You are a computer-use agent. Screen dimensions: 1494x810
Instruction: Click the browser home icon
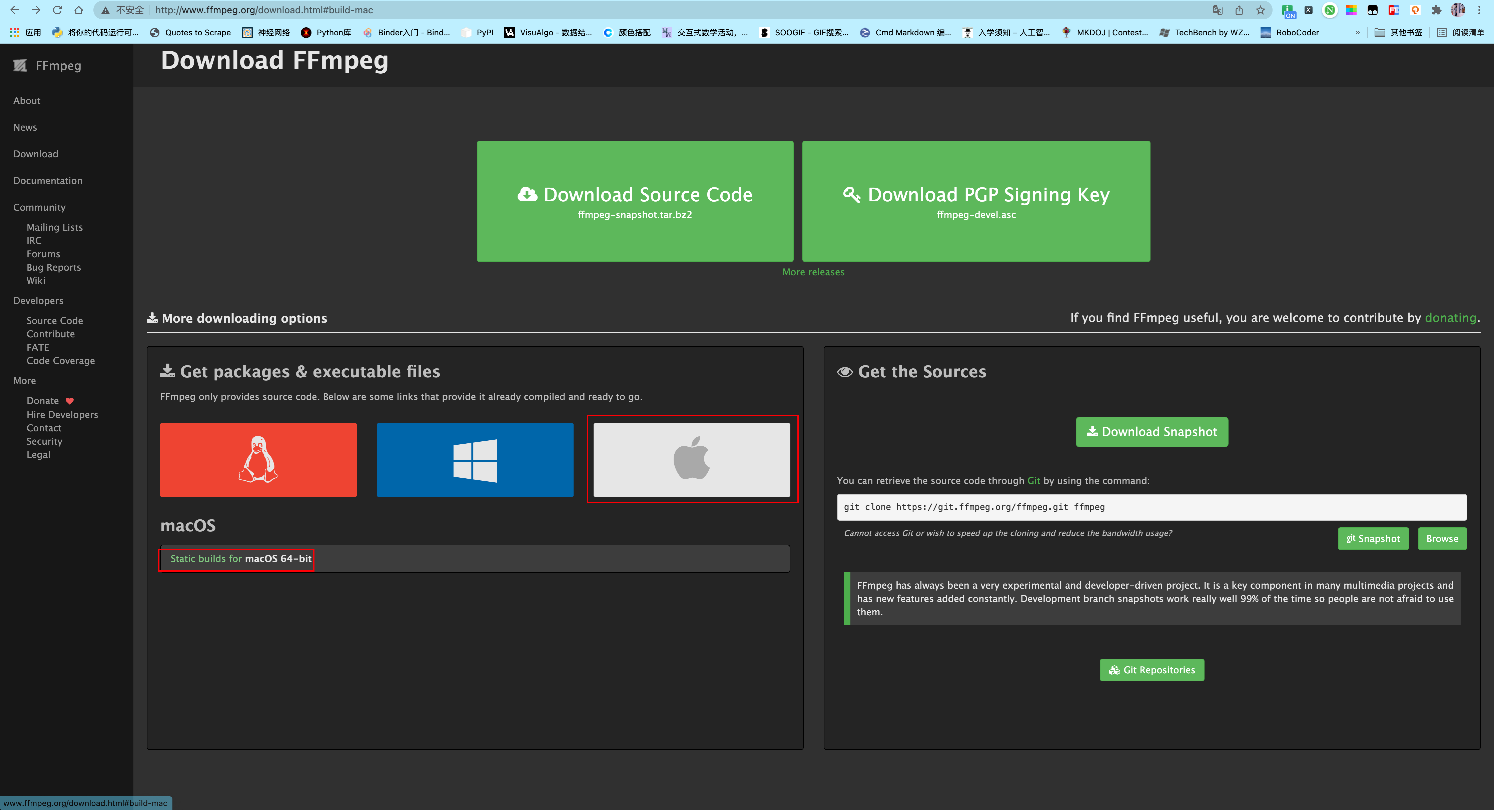(x=79, y=10)
